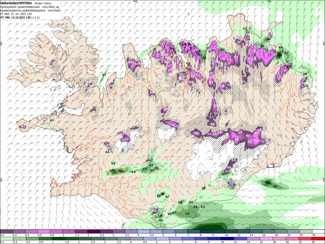This screenshot has width=325, height=244.
Task: Click the bright pink snow swatch labeled 0.5
Action: pyautogui.click(x=44, y=232)
